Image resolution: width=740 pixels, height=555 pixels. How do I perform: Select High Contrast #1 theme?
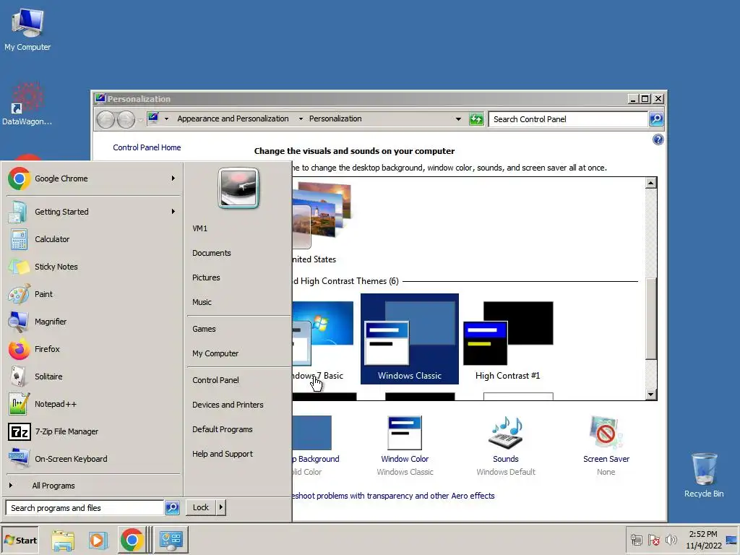coord(508,339)
